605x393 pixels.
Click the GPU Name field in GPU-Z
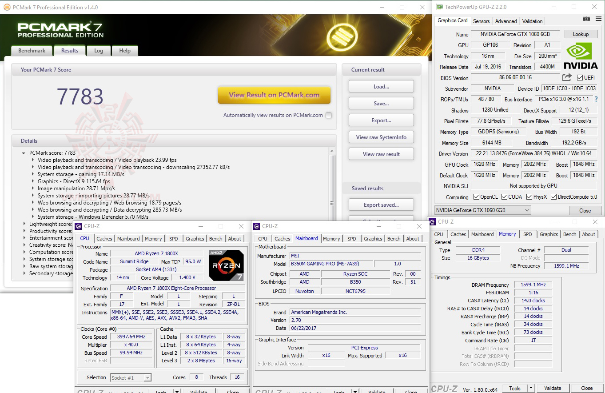(514, 34)
